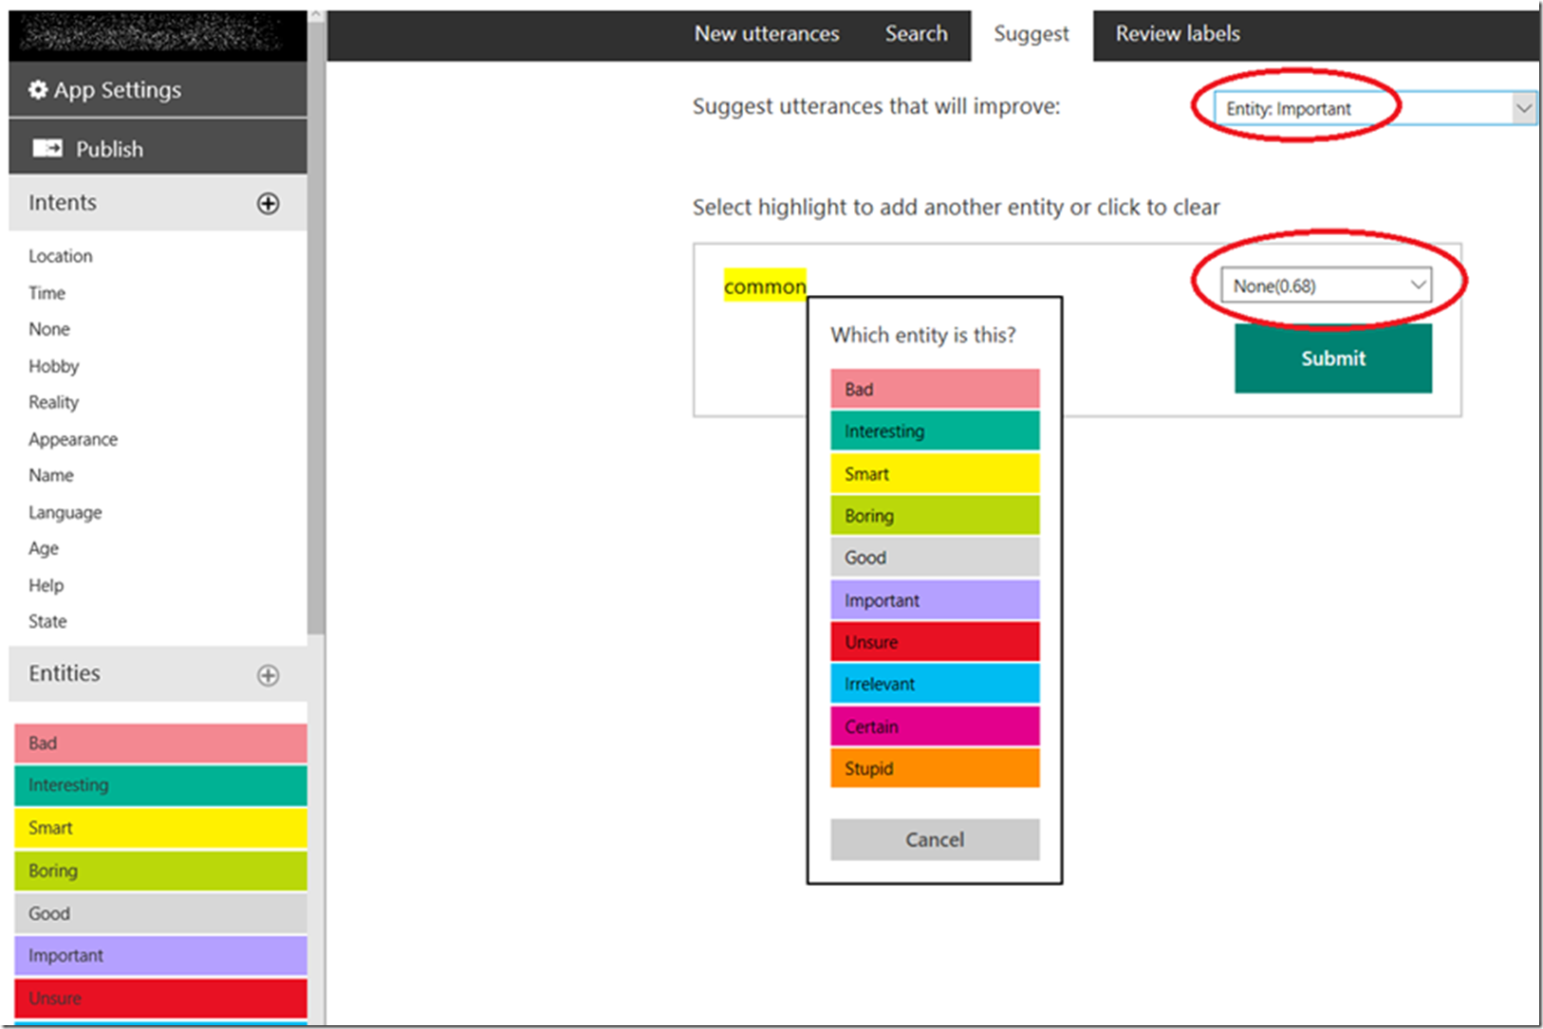Select the Reality intent
1543x1029 pixels.
coord(54,402)
